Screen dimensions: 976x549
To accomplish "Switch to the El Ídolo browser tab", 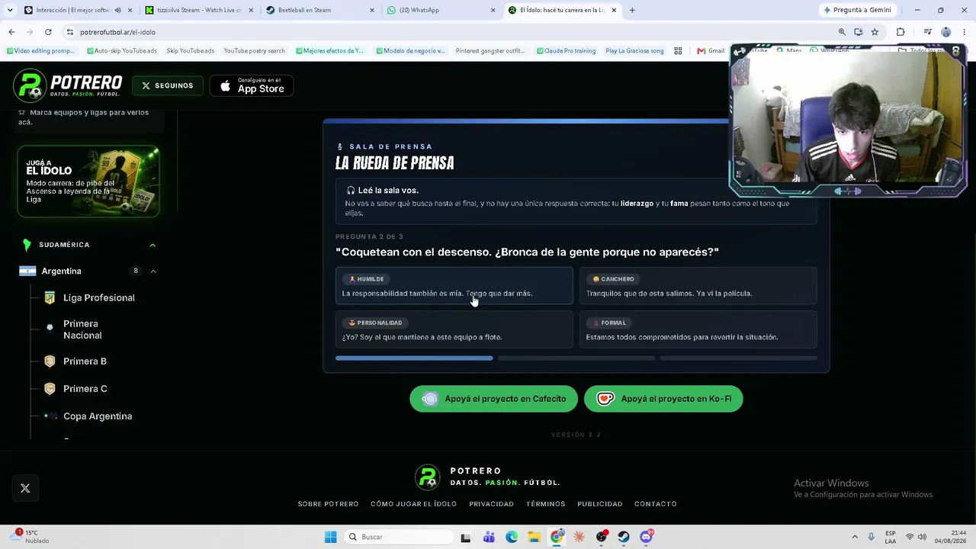I will pyautogui.click(x=563, y=10).
